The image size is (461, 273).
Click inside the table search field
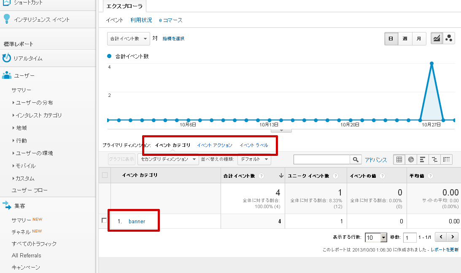pos(322,160)
